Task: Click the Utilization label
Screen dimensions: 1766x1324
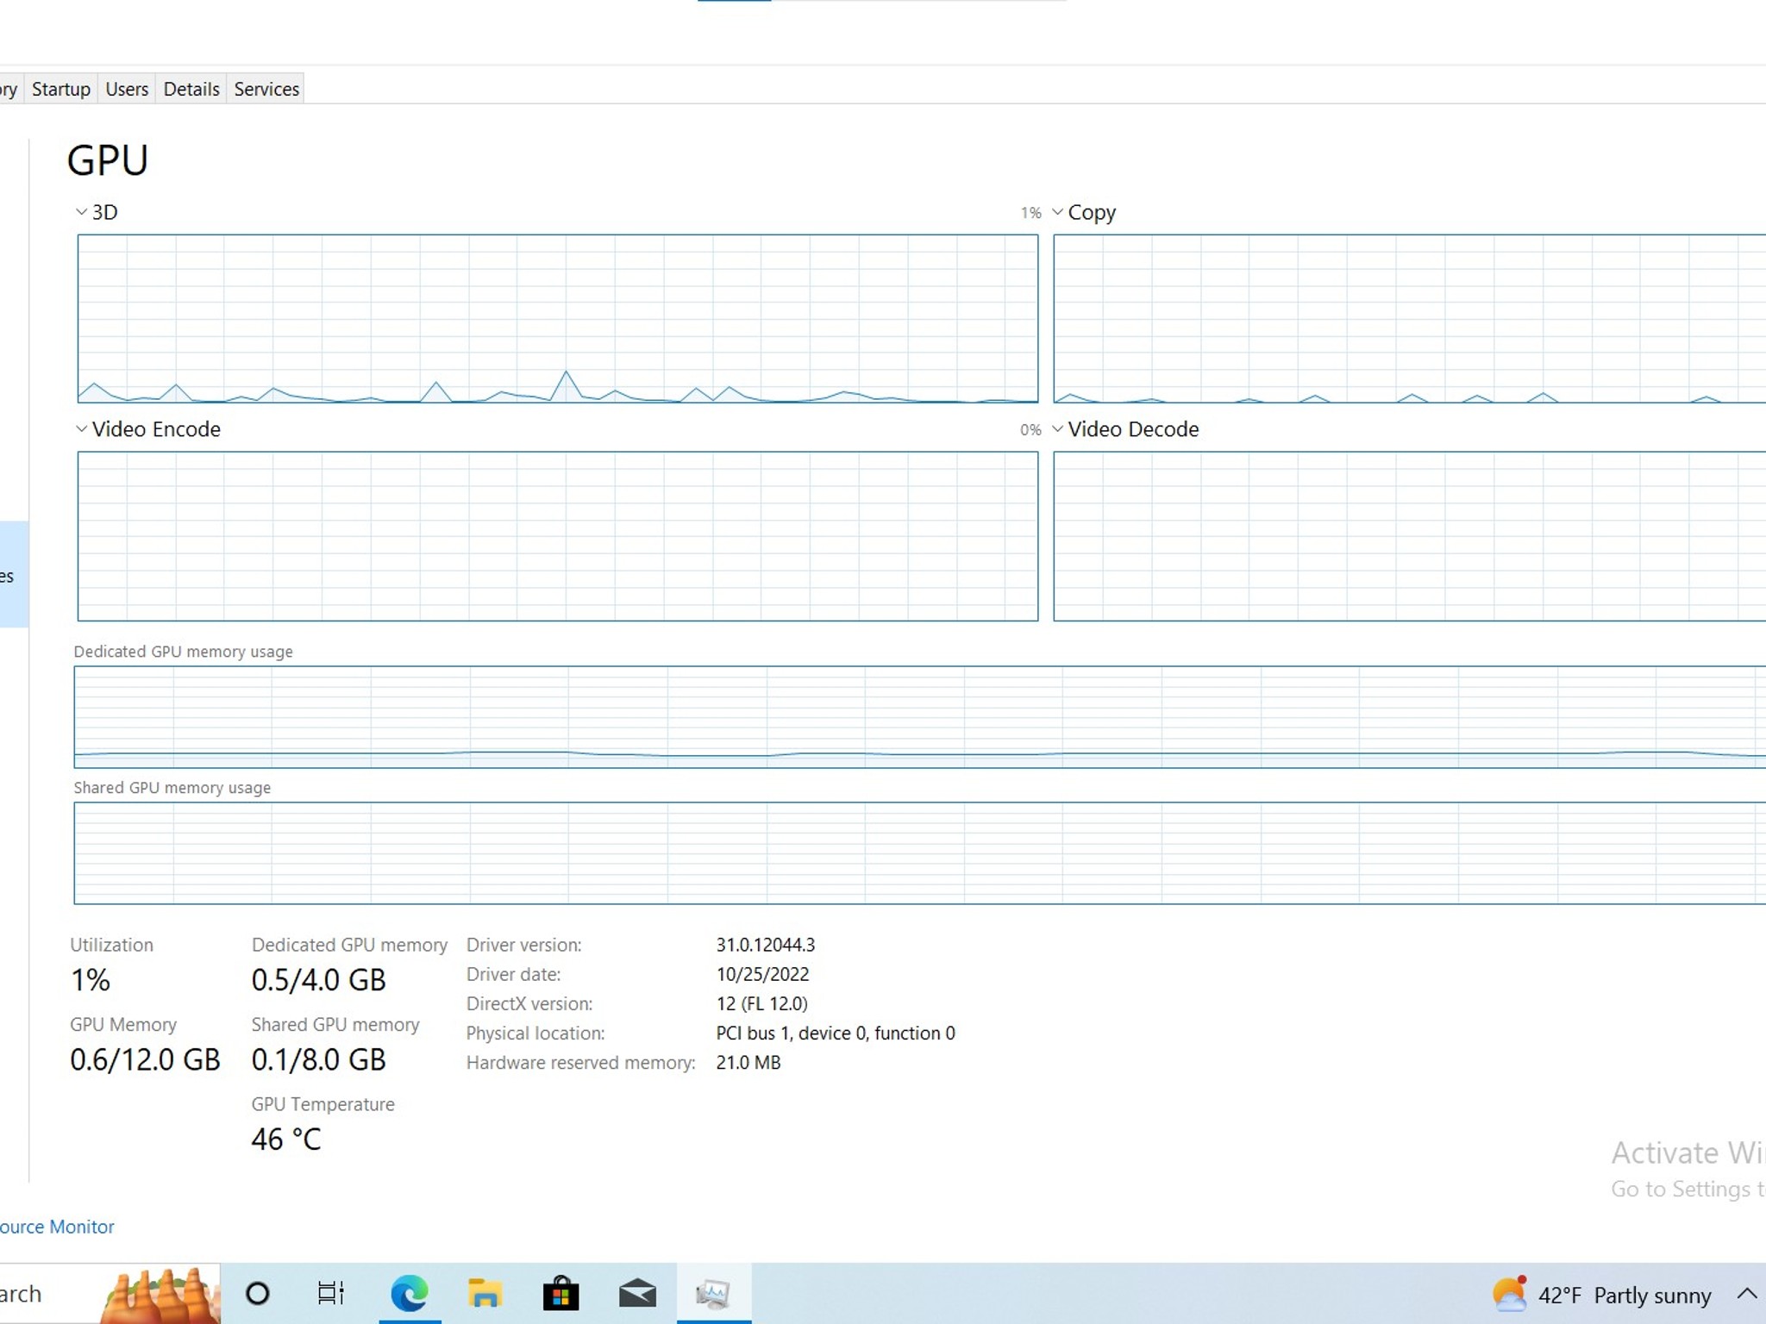Action: pos(112,945)
